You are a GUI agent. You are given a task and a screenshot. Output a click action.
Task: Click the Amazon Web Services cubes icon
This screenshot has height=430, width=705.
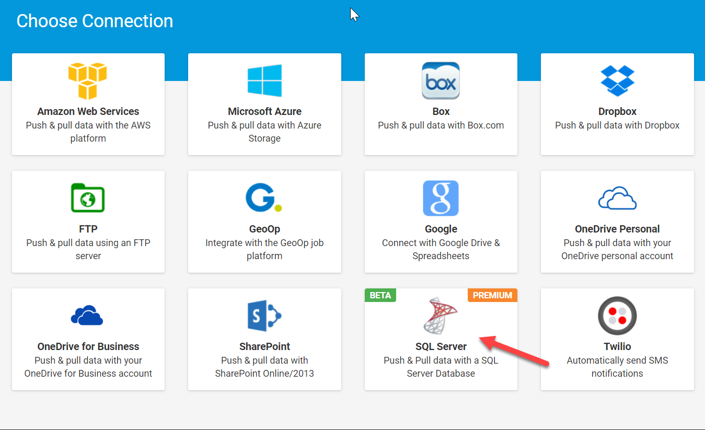click(88, 81)
